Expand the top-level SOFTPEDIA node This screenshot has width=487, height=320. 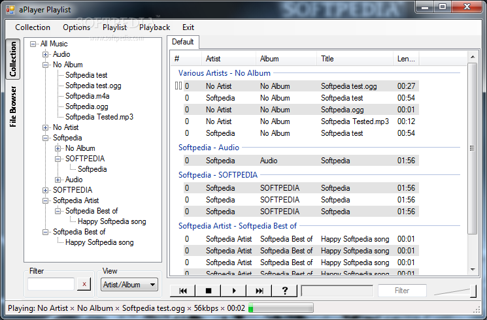pos(45,190)
